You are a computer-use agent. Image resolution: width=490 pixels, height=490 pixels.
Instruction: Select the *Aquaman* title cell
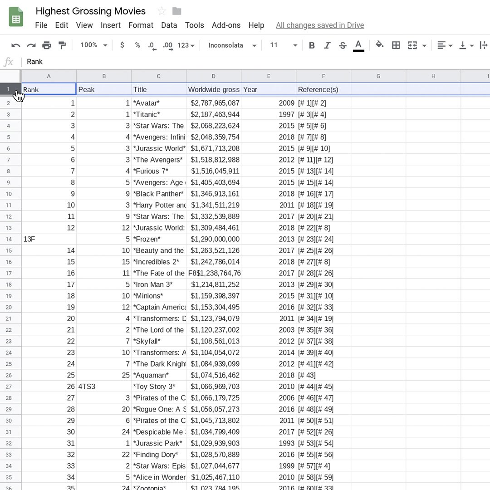click(158, 375)
